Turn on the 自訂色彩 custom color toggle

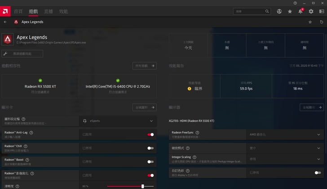(x=318, y=172)
